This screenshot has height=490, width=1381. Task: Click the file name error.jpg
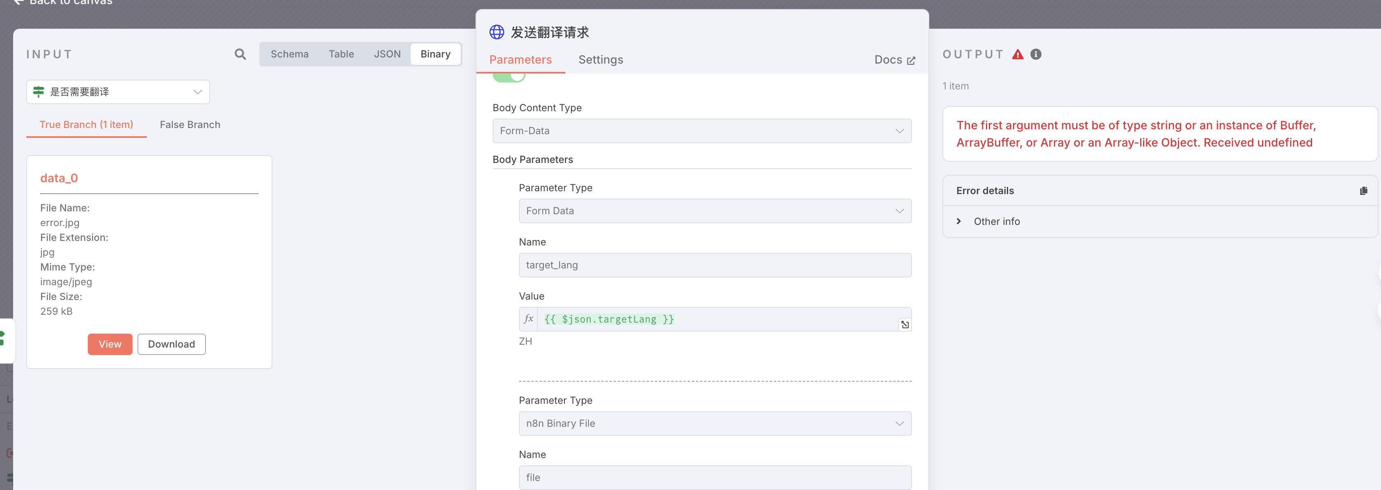(59, 222)
